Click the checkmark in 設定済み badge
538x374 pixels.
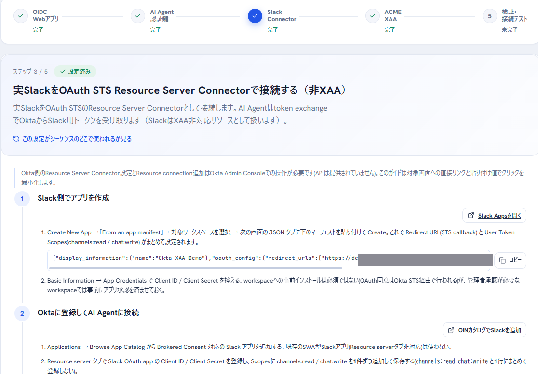(63, 72)
